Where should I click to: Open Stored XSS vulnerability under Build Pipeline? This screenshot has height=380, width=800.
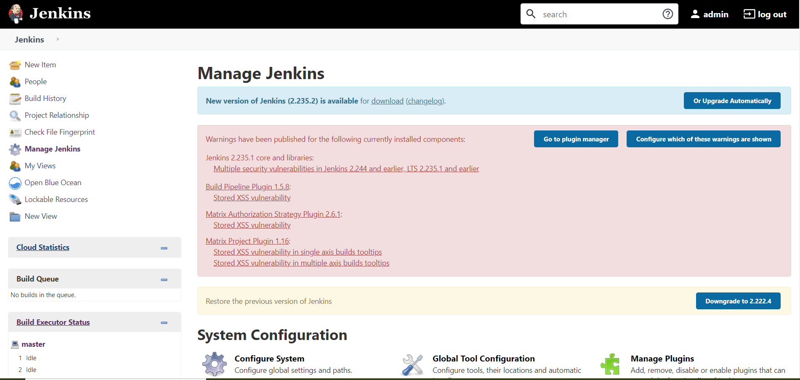252,198
